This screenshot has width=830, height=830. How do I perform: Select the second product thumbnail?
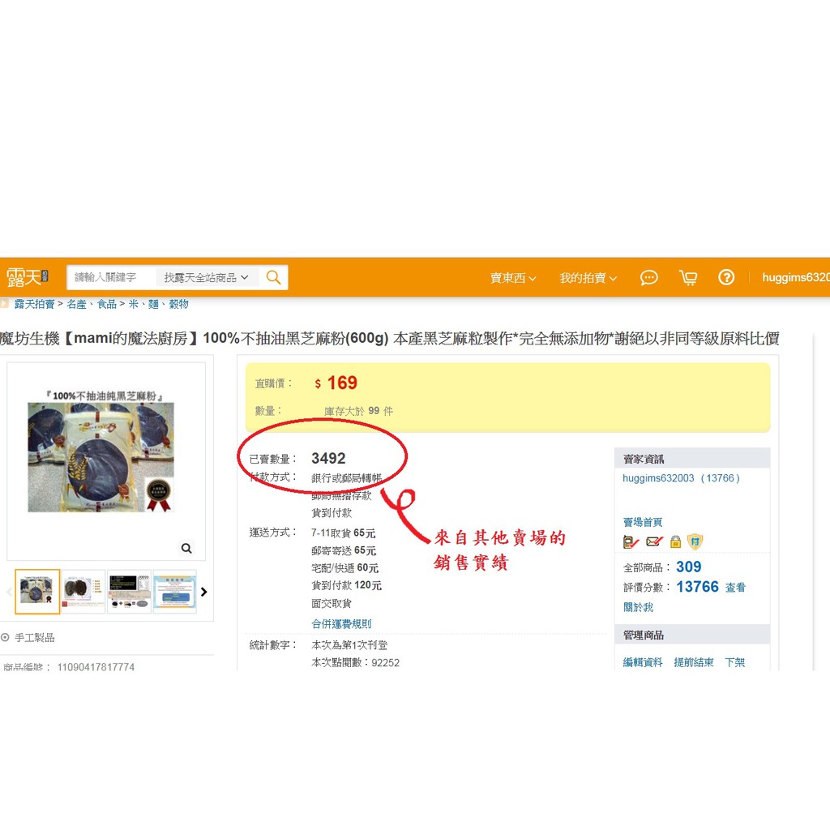click(83, 592)
